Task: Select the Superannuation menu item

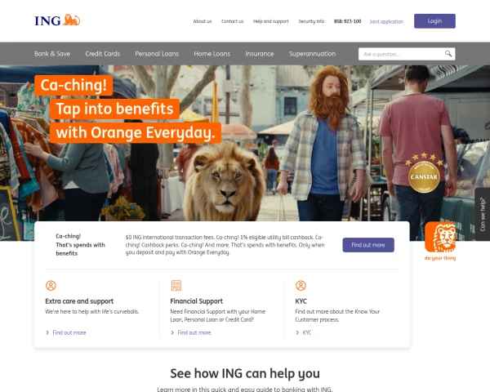Action: pos(312,54)
